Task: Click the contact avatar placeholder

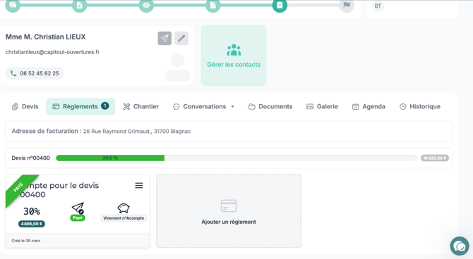Action: point(178,68)
